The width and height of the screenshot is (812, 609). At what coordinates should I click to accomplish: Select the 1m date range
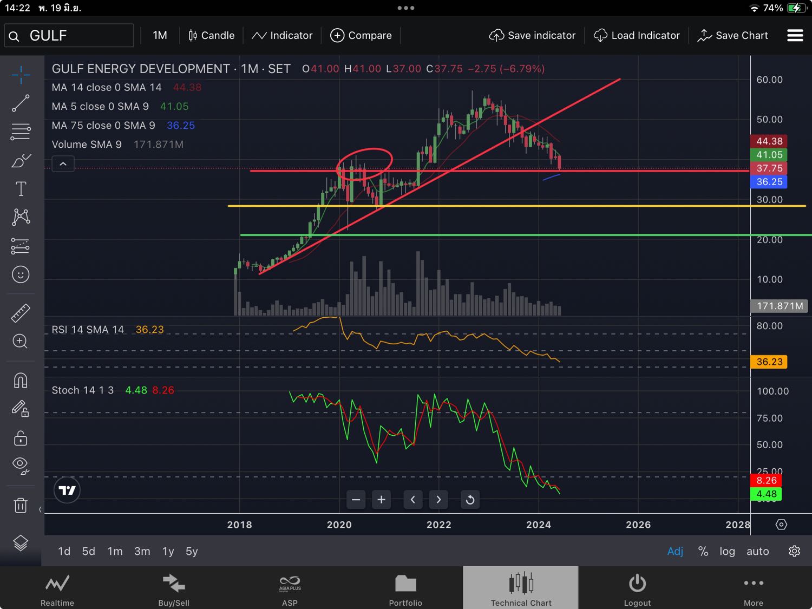pyautogui.click(x=115, y=551)
